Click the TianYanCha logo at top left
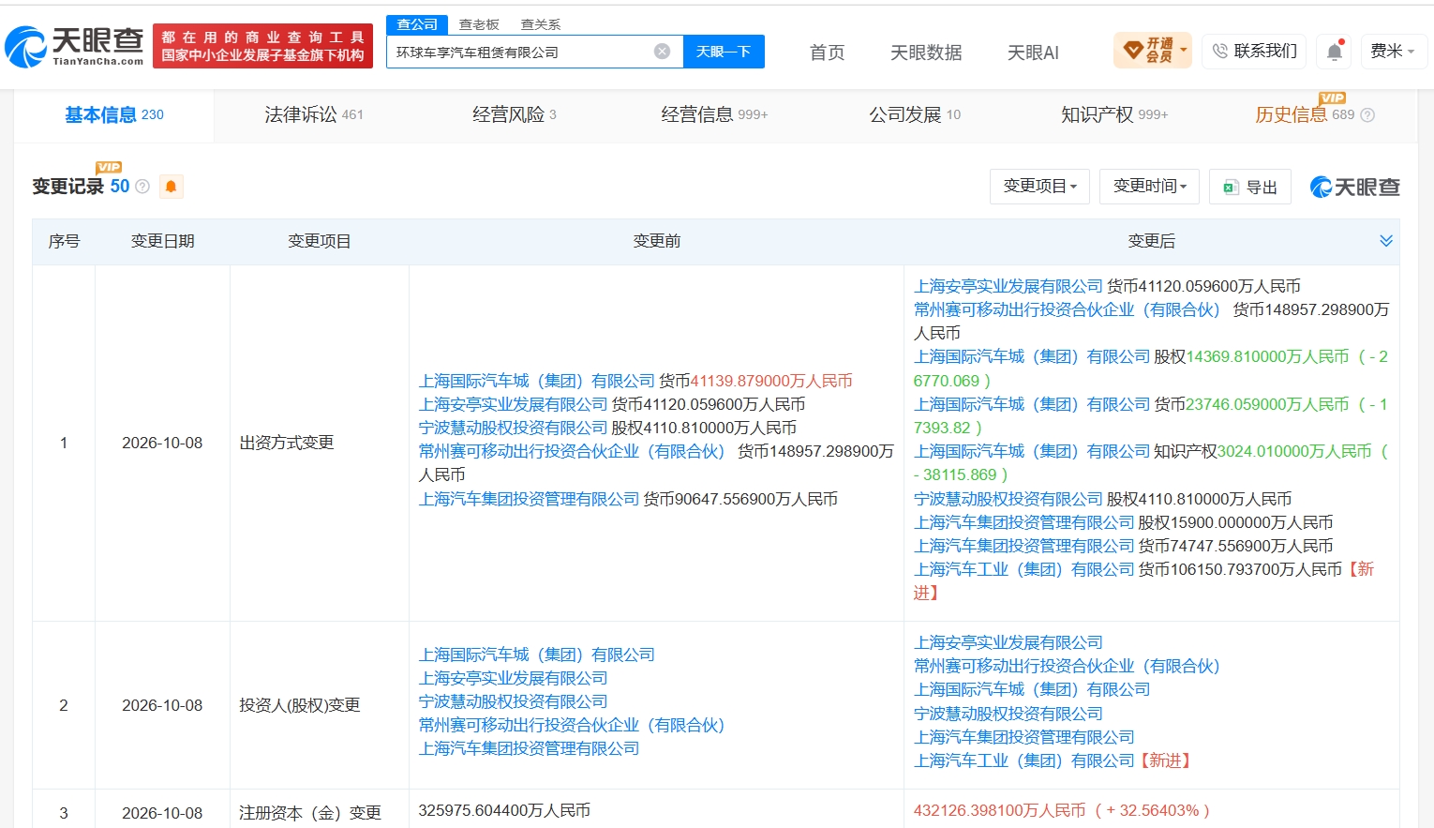The height and width of the screenshot is (828, 1434). pos(74,46)
